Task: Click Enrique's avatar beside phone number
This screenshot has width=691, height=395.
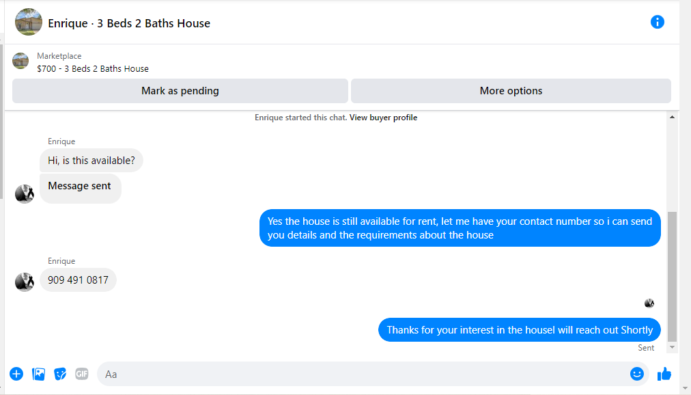Action: coord(24,282)
